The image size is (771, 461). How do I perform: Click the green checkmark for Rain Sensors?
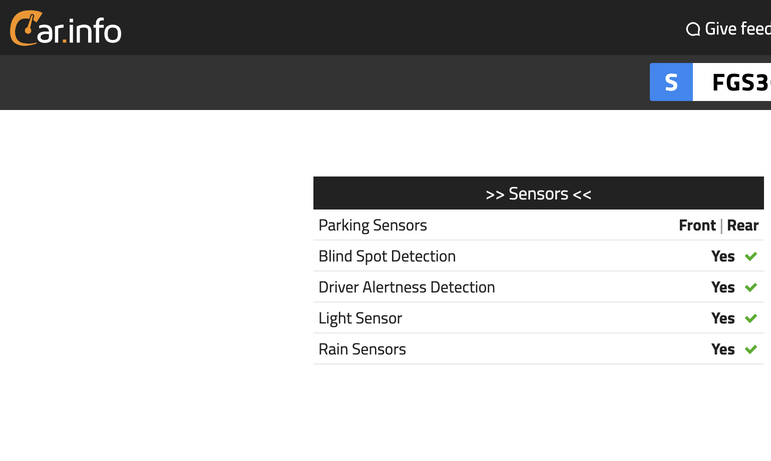click(x=750, y=349)
